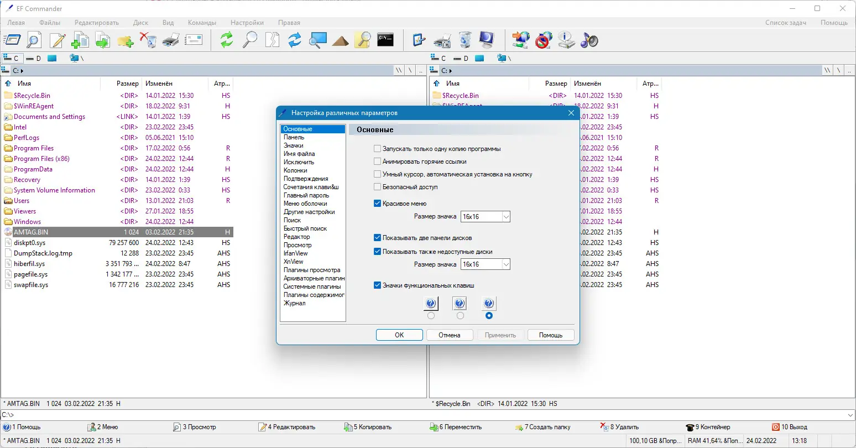Click the green sync arrows toolbar icon

click(x=227, y=40)
